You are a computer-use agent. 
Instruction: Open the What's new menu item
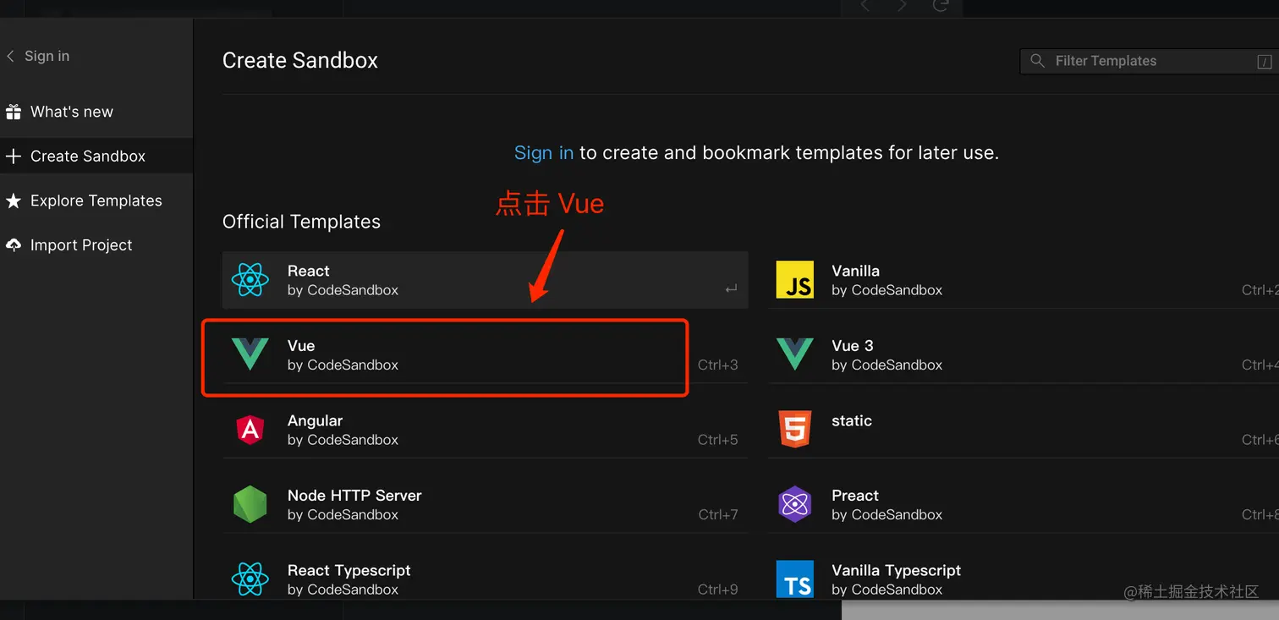(x=71, y=112)
